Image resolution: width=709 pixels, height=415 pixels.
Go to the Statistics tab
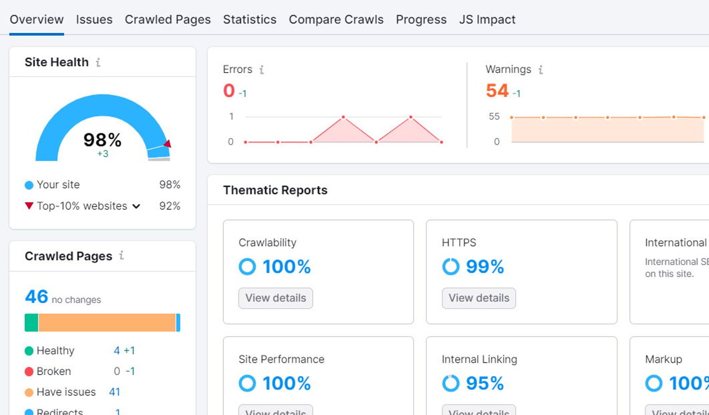(249, 19)
